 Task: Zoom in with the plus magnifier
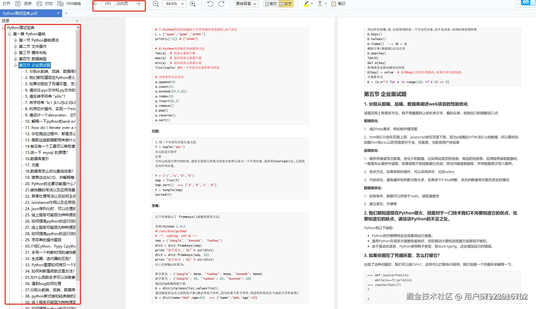point(193,4)
